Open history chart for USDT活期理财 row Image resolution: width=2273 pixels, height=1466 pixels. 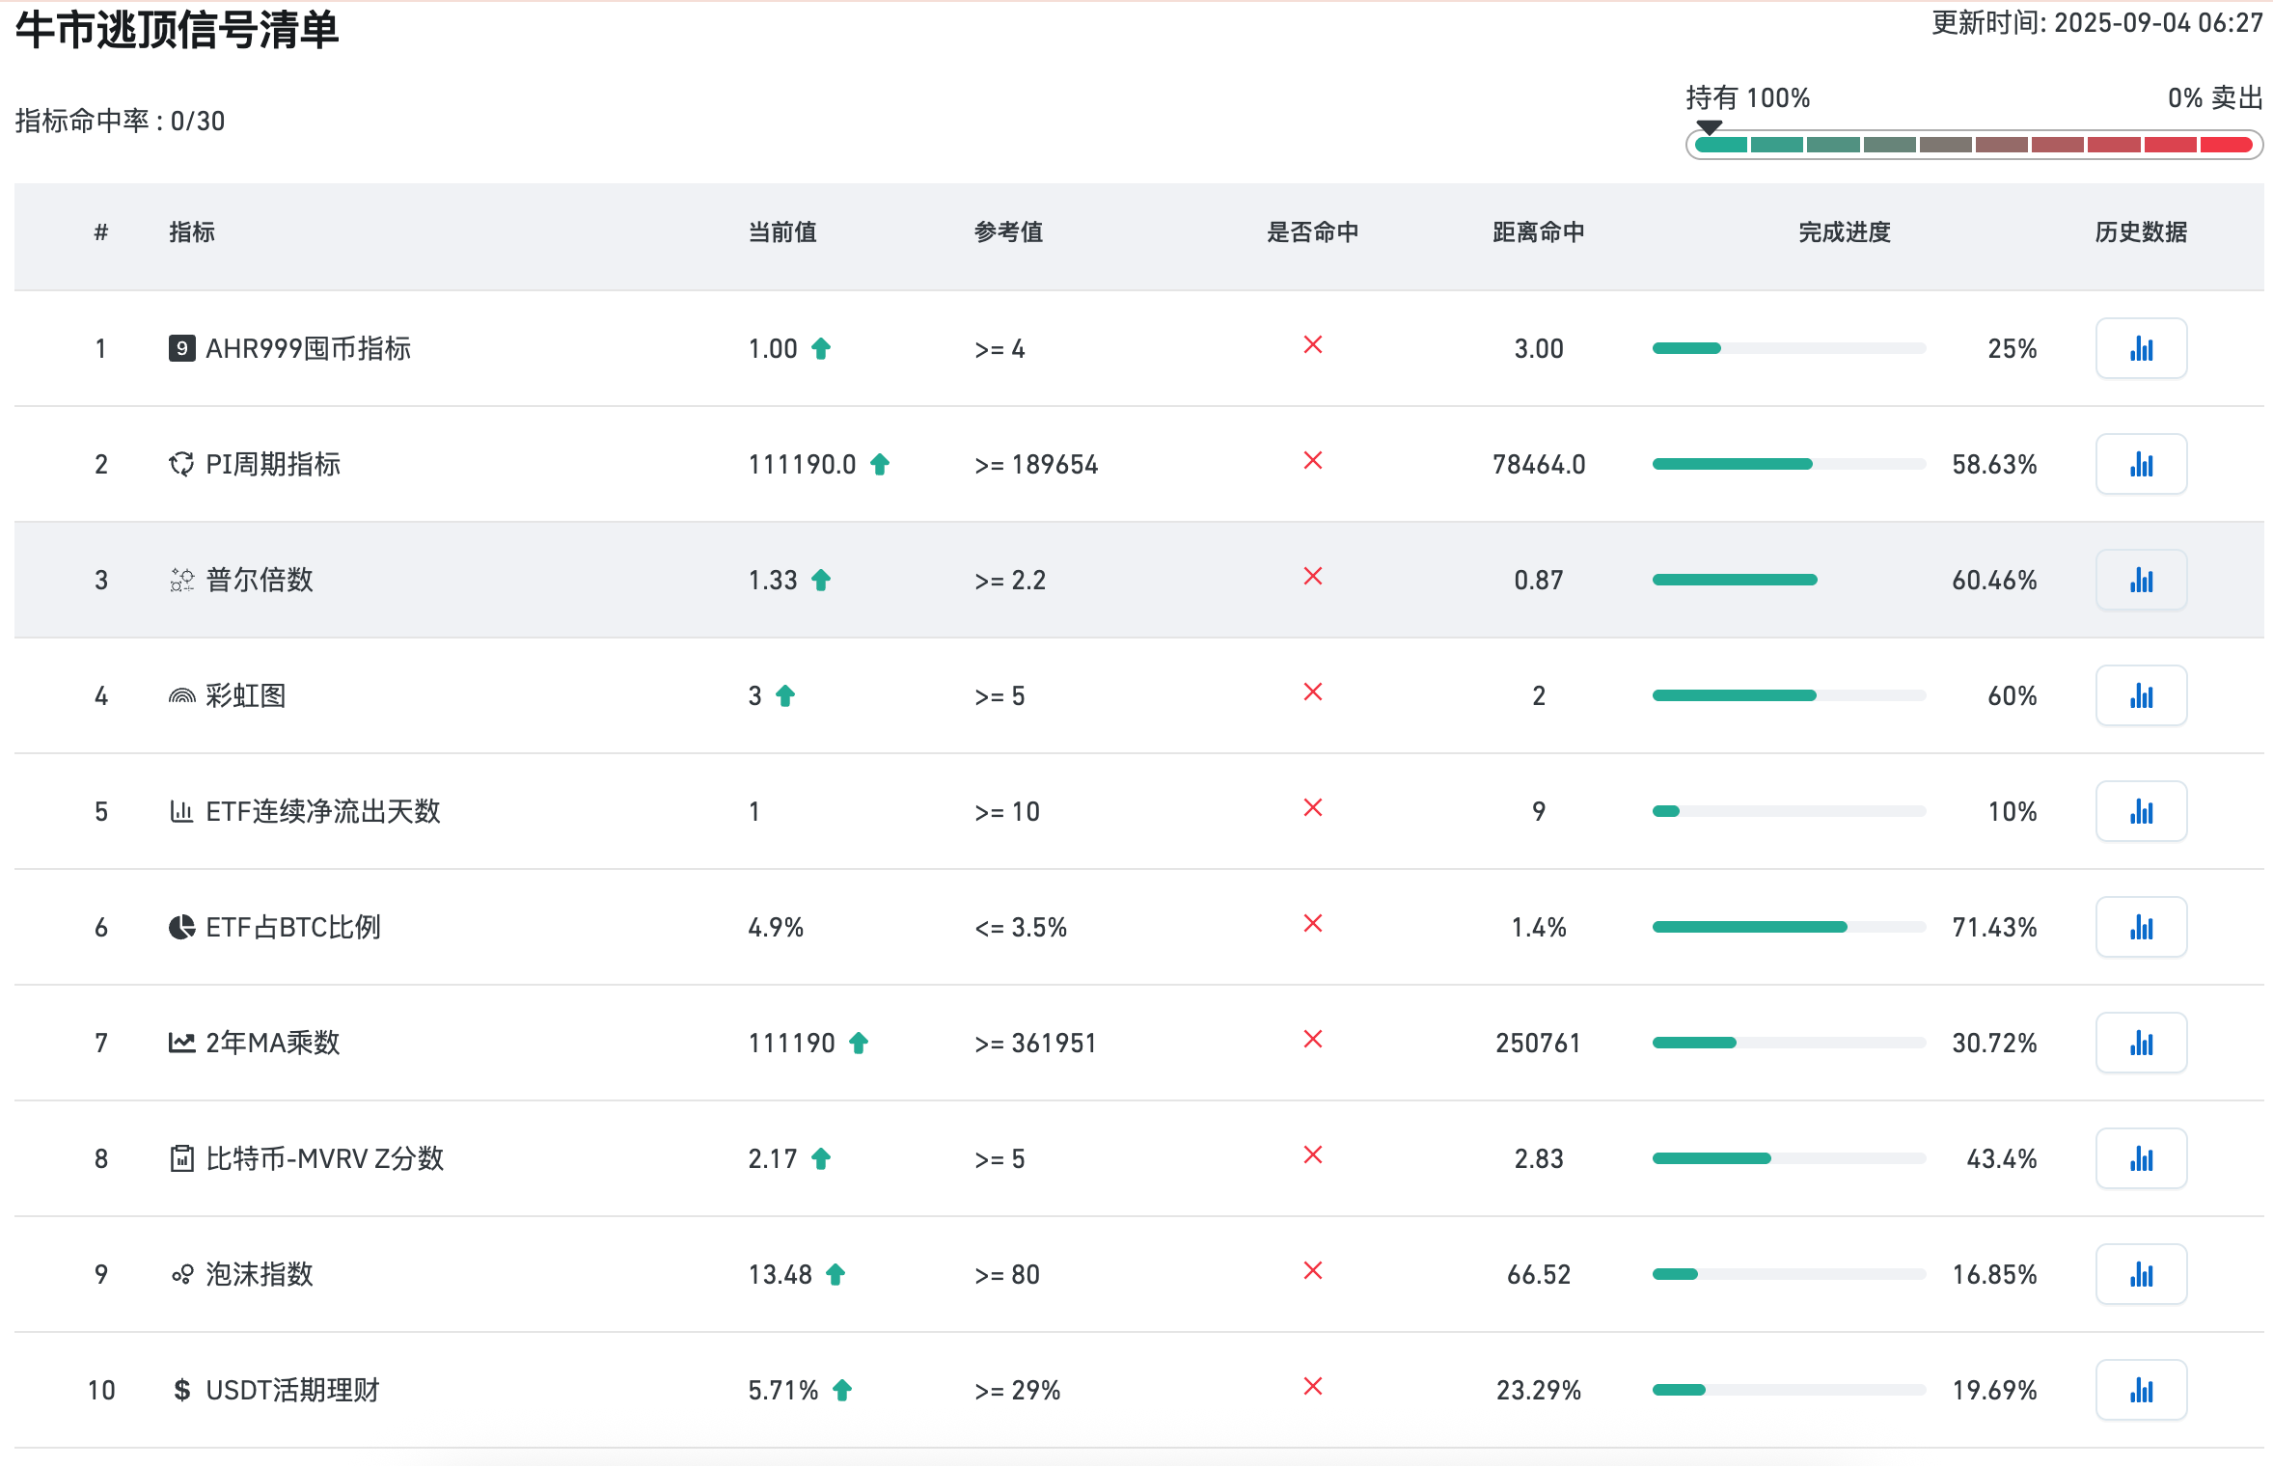(x=2140, y=1390)
